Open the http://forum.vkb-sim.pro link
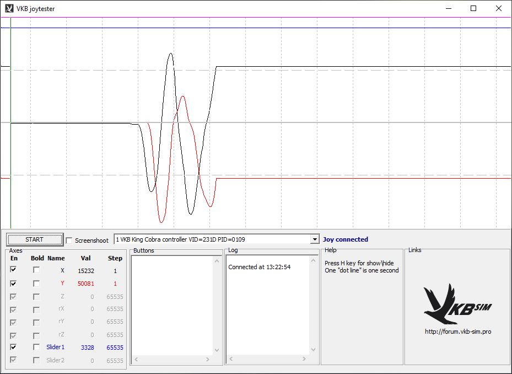Screen dimensions: 512x374 tap(458, 332)
